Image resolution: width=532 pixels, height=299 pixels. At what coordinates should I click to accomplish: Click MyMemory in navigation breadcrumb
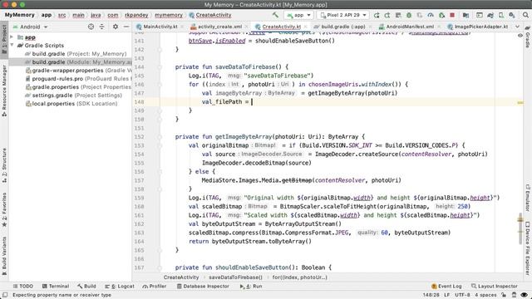19,15
